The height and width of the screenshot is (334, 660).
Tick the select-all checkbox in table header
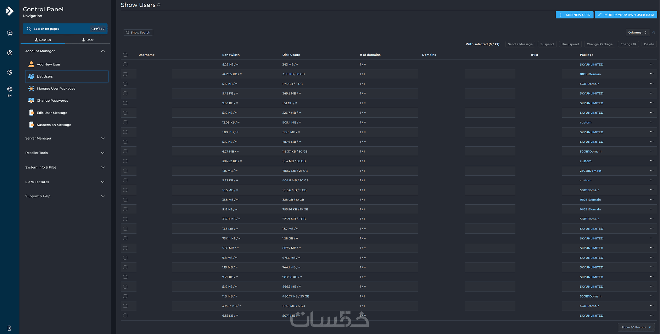click(125, 55)
